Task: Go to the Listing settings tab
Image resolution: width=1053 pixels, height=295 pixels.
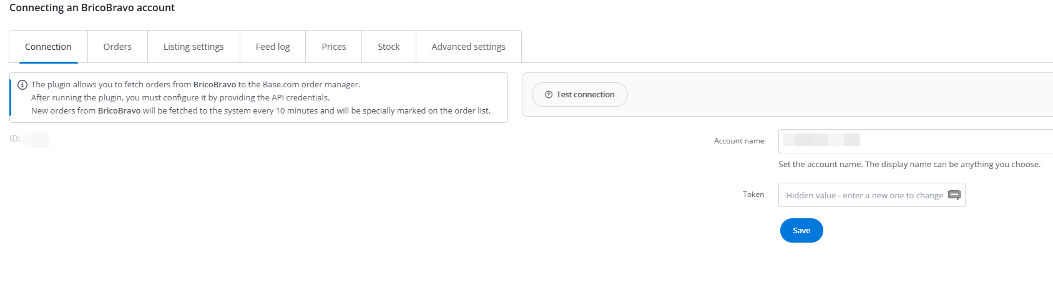Action: [x=193, y=47]
